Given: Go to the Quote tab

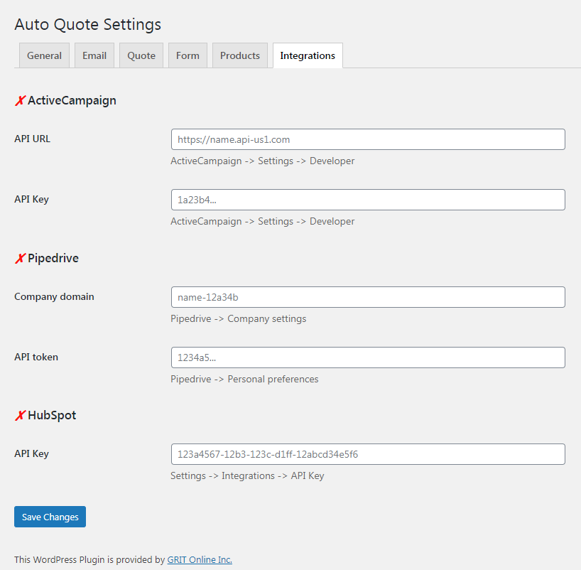Looking at the screenshot, I should pyautogui.click(x=141, y=55).
